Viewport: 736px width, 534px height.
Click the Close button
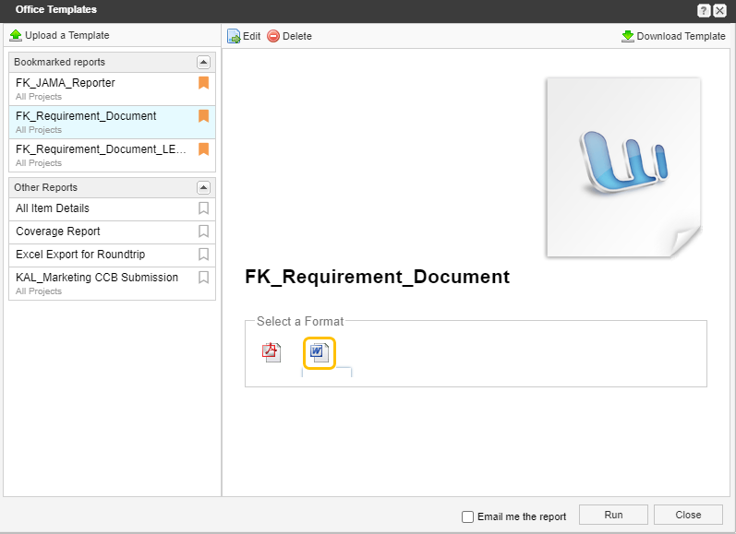(688, 515)
